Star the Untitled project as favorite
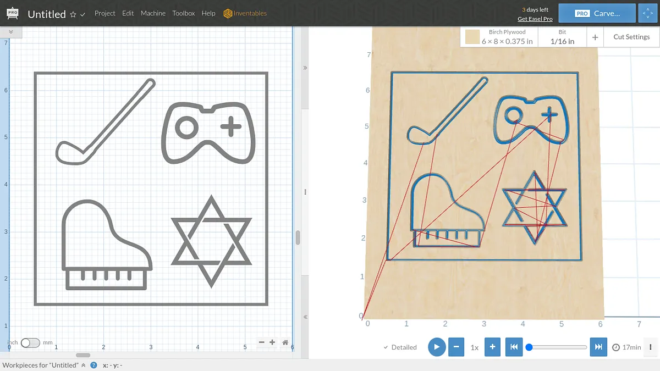The width and height of the screenshot is (660, 371). (x=73, y=14)
